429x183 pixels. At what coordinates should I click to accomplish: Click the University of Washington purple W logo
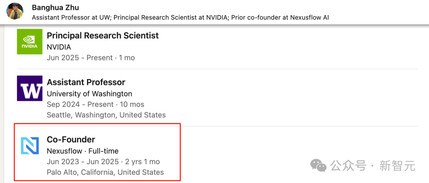(29, 88)
